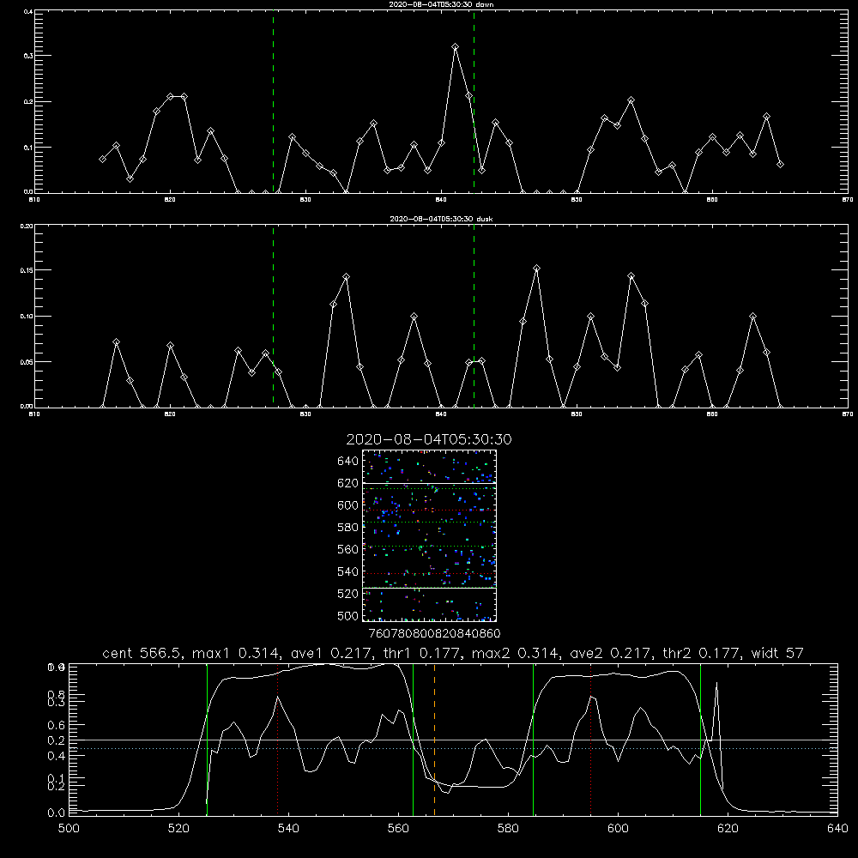Click the 0.6 y-axis label in bottom plot

pyautogui.click(x=56, y=725)
